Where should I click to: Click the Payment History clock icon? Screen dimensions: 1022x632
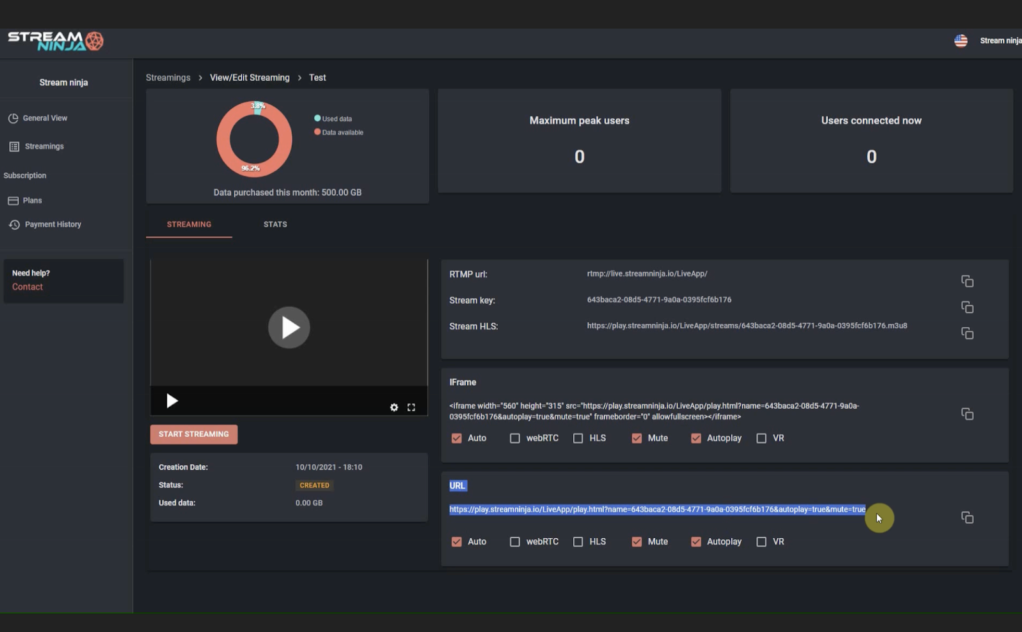click(x=14, y=224)
